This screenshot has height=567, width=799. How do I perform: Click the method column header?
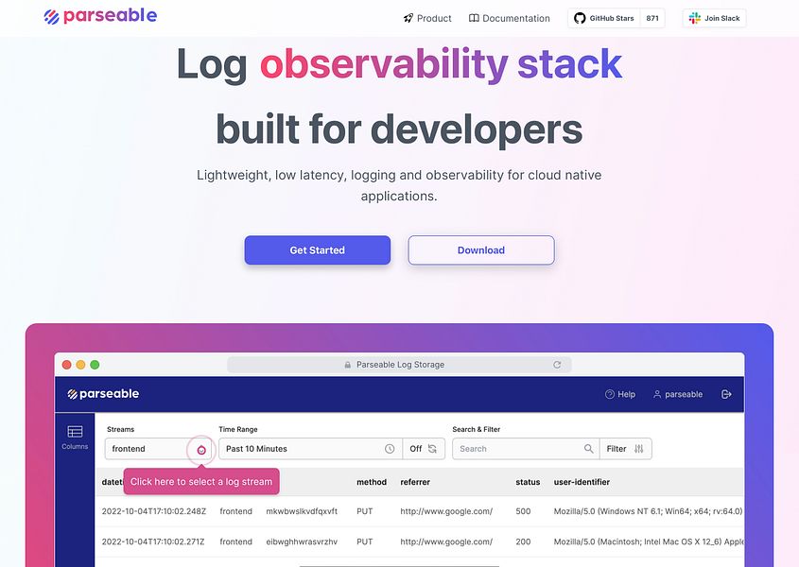point(372,482)
